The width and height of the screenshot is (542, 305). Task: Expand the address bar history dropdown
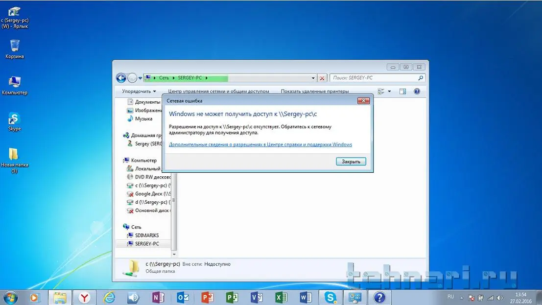(313, 78)
